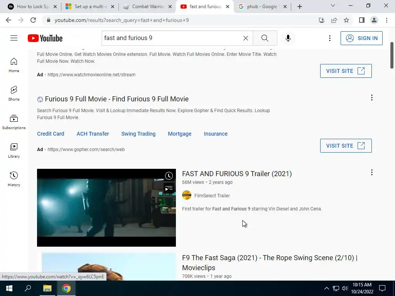Click the browser address bar URL
This screenshot has height=296, width=395.
122,20
